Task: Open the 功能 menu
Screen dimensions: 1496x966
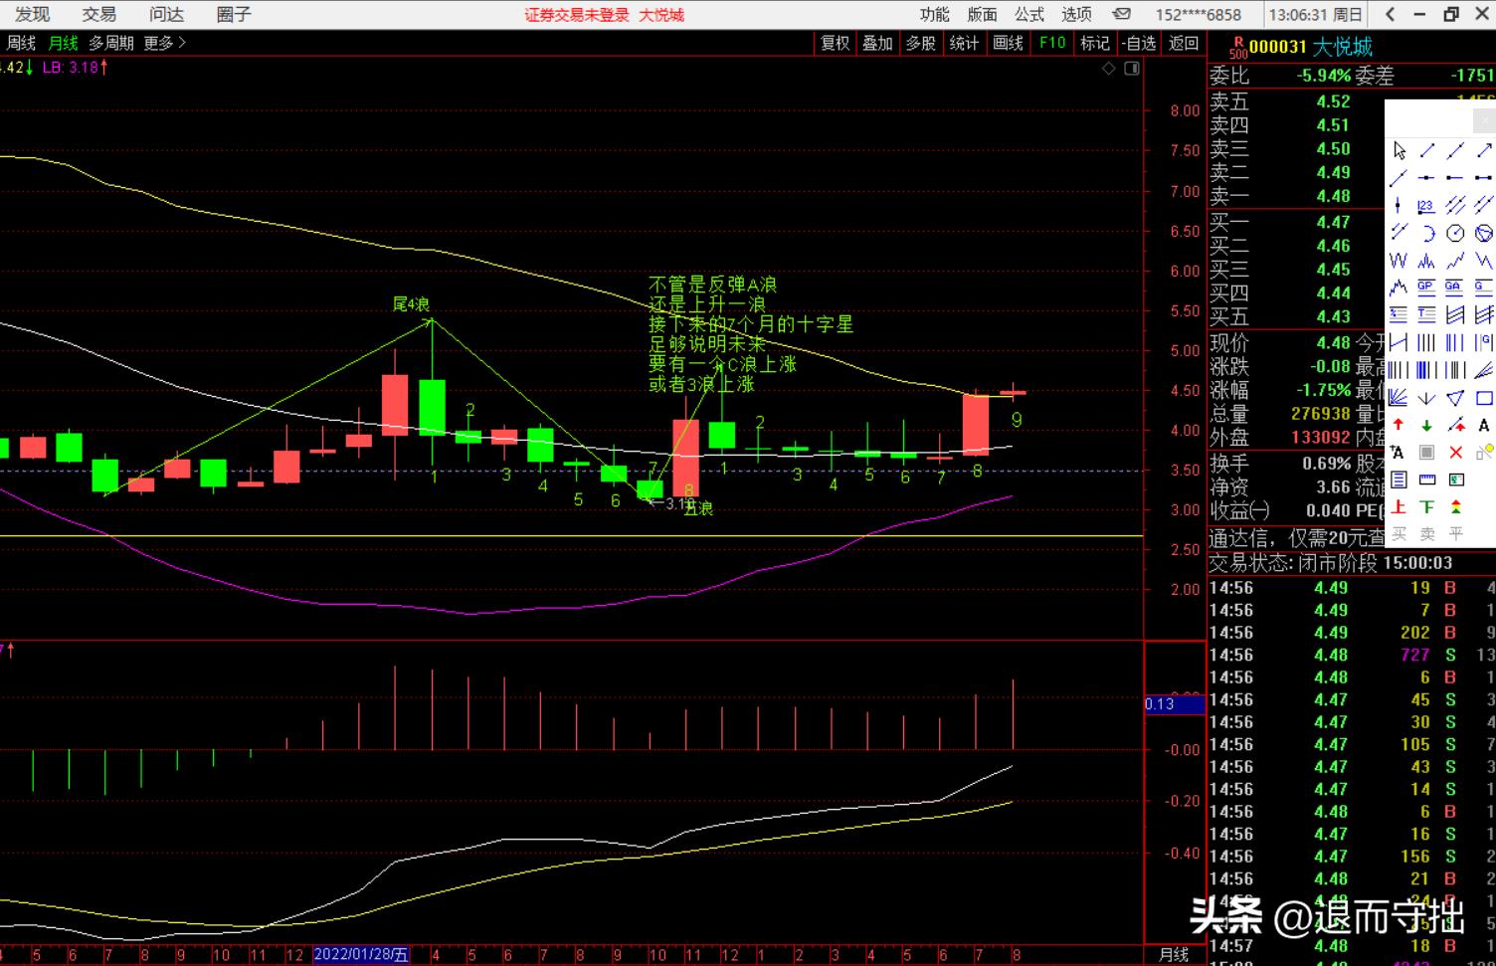Action: click(x=935, y=14)
